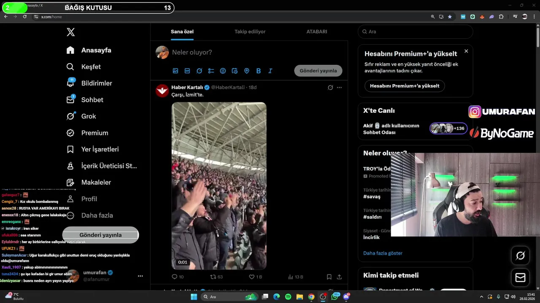Open floating messages envelope button
This screenshot has width=540, height=303.
pos(520,278)
